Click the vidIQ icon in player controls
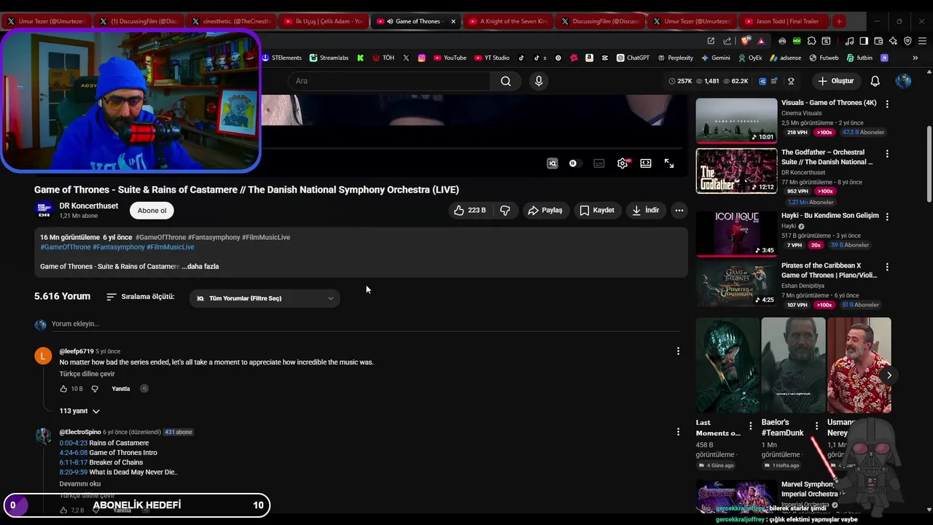This screenshot has width=933, height=525. point(553,163)
